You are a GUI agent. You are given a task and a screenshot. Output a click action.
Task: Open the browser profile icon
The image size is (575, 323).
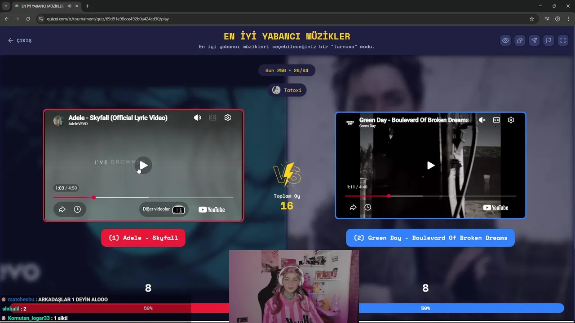[557, 19]
